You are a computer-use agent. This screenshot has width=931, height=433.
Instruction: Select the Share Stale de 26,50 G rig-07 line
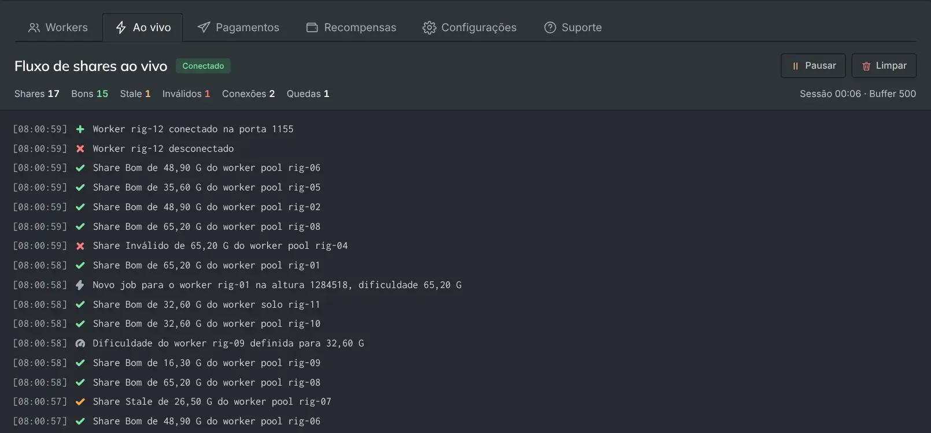pyautogui.click(x=212, y=402)
